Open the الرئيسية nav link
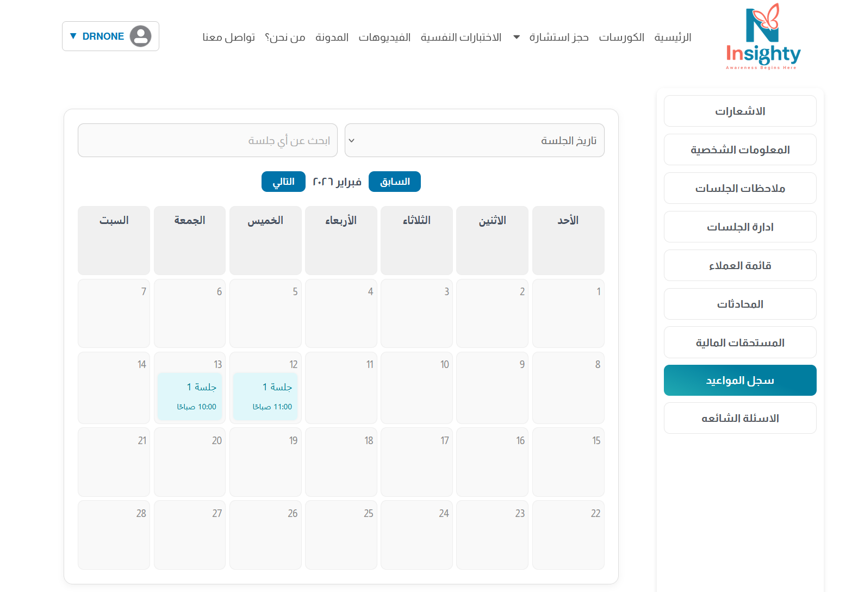Screen dimensions: 852x592 click(x=673, y=38)
